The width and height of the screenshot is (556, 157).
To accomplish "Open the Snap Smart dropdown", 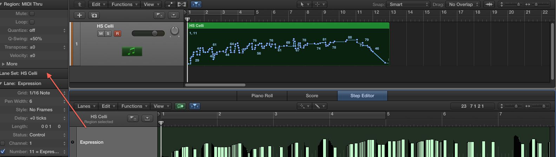I will click(408, 5).
